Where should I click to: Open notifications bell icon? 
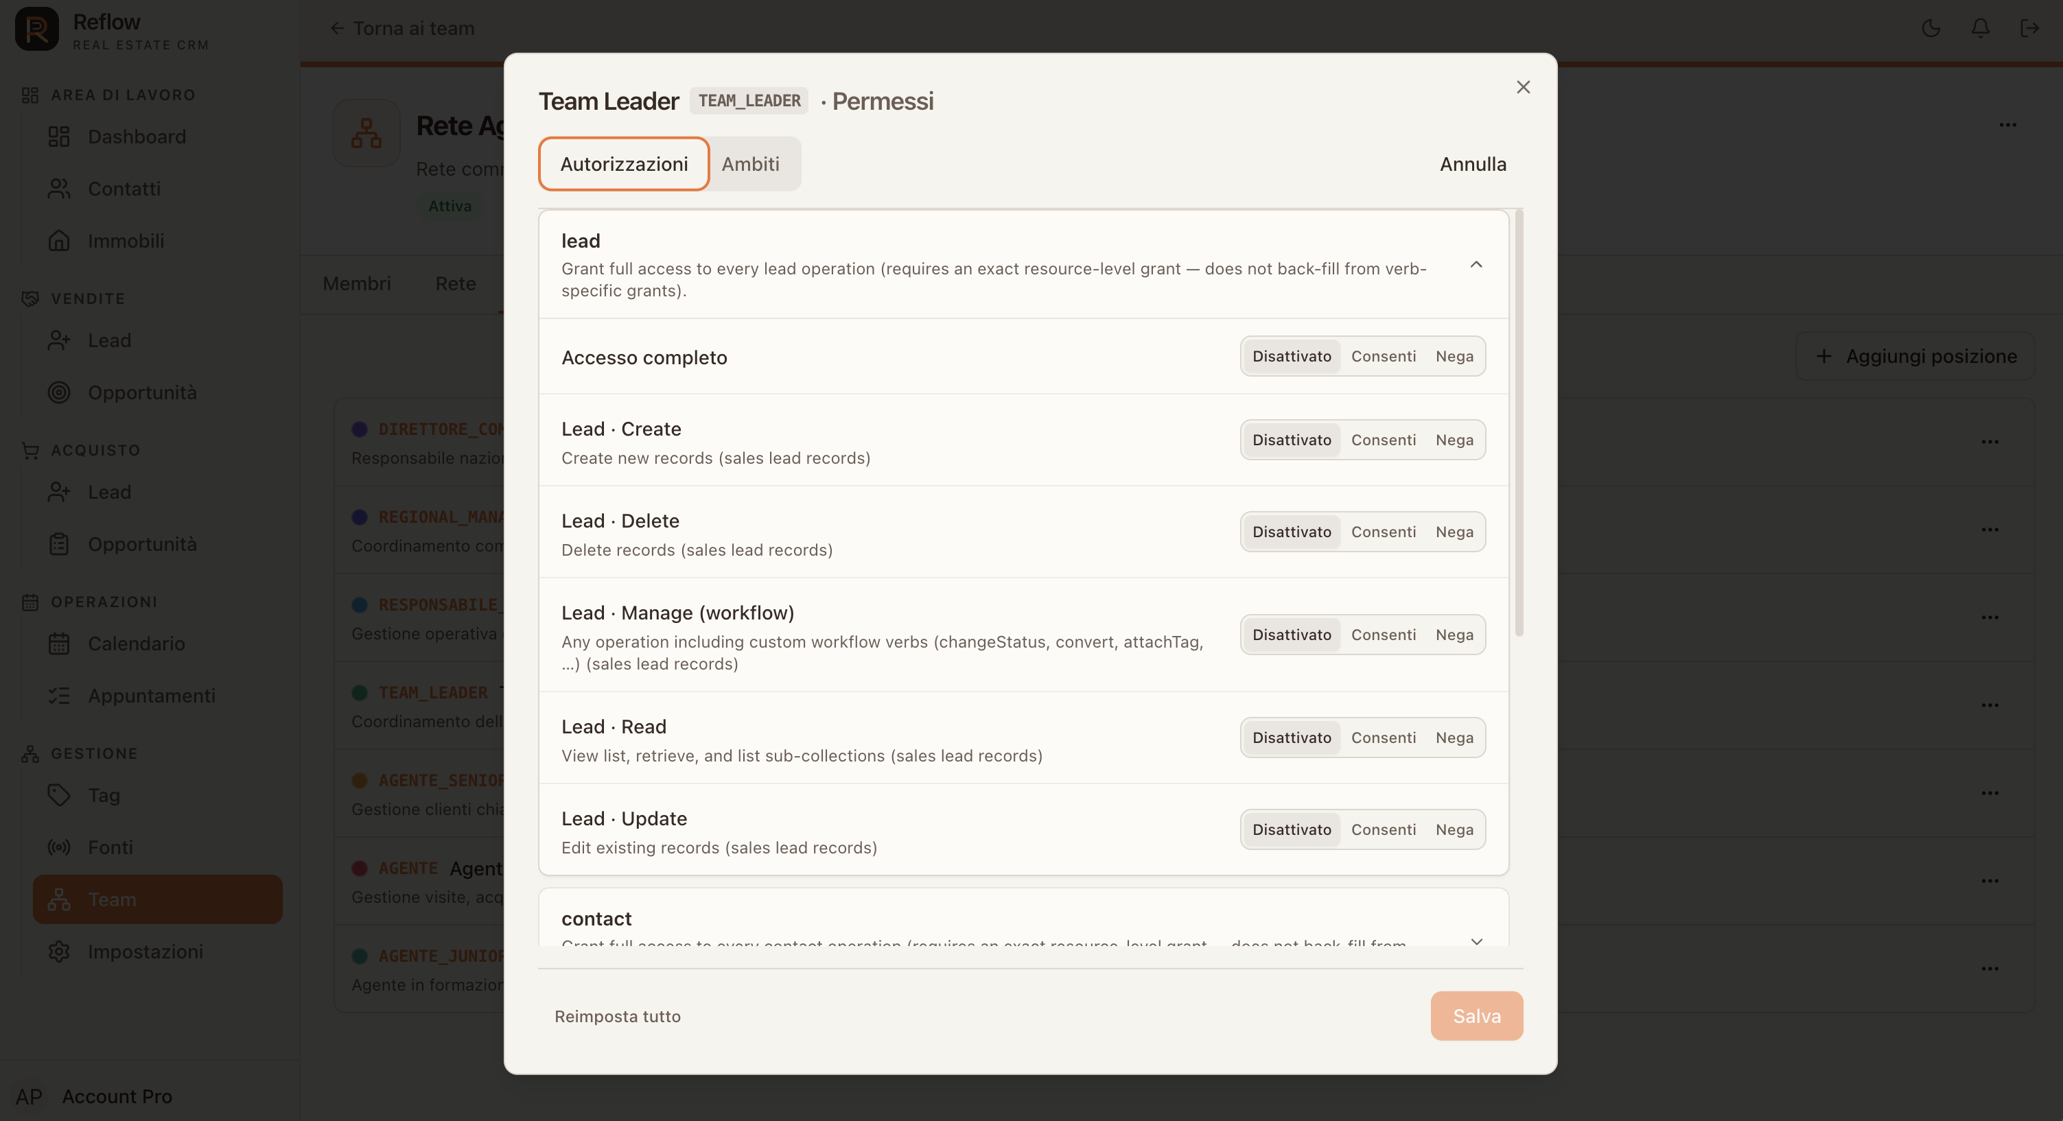tap(1980, 29)
